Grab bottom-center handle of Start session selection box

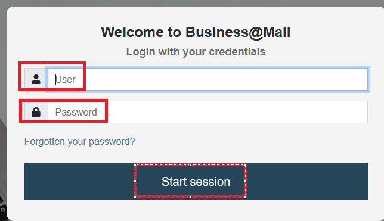[191, 197]
